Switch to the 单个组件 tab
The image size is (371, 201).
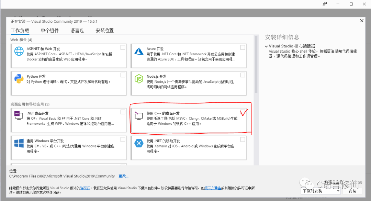click(50, 31)
